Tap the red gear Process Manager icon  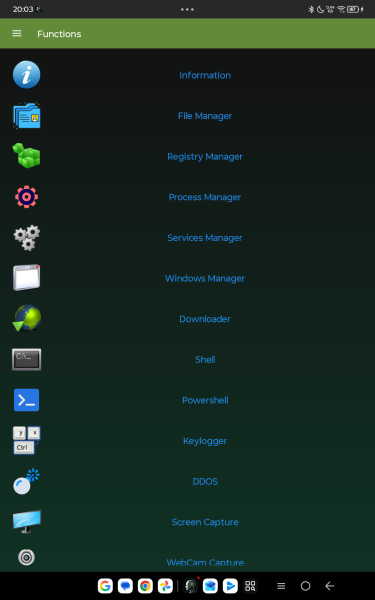(x=26, y=197)
